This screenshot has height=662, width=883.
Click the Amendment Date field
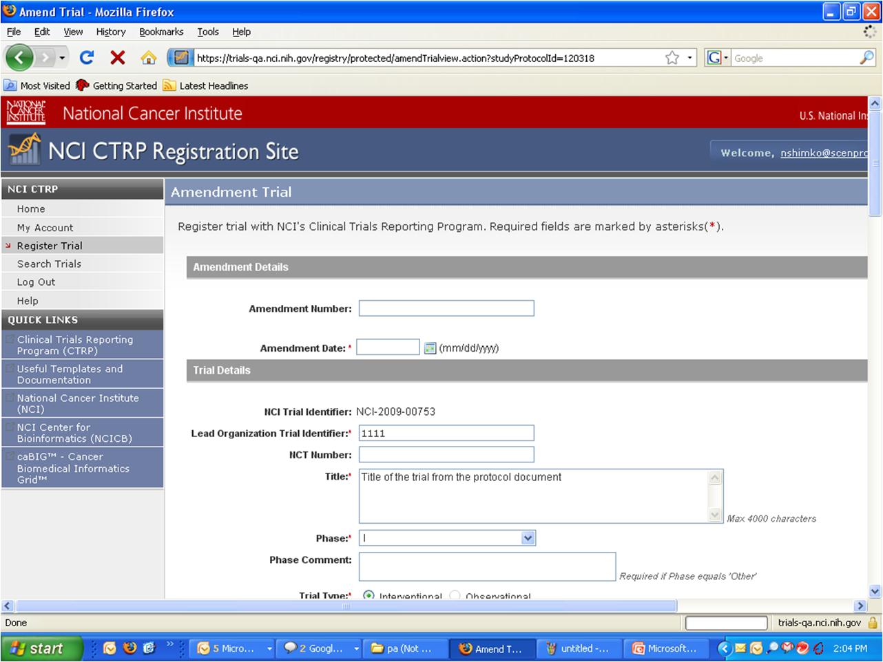(388, 348)
